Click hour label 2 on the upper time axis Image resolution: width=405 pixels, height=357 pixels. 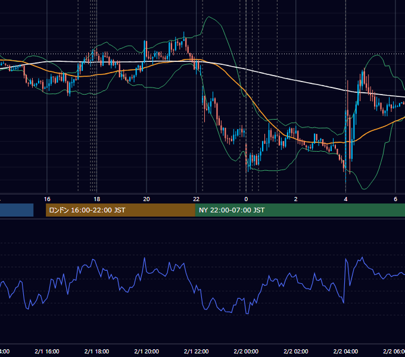point(296,199)
